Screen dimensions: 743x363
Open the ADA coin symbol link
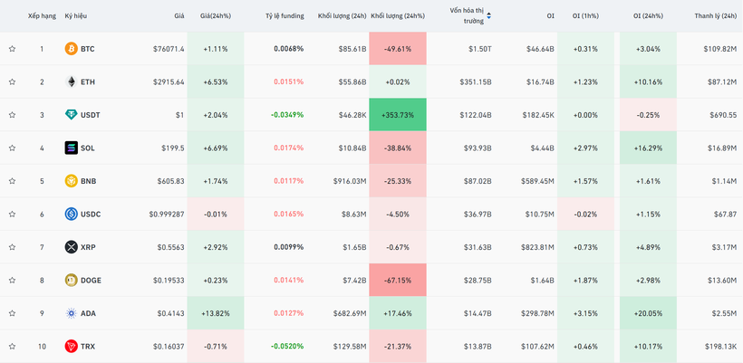tap(88, 313)
